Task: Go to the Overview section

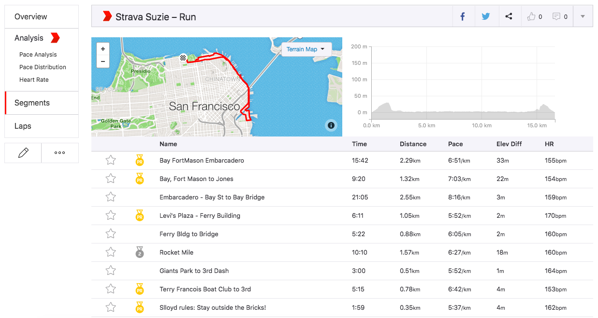Action: [30, 16]
